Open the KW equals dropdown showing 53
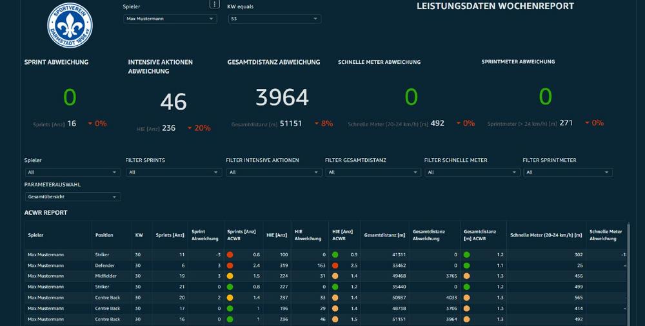 pos(274,19)
